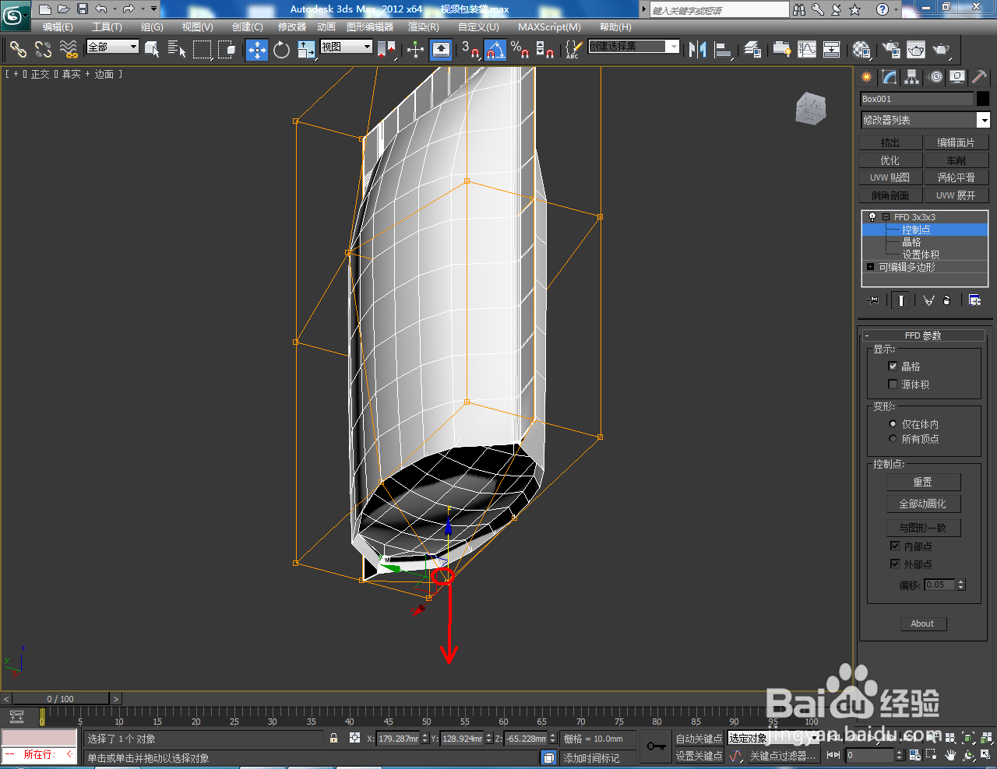997x769 pixels.
Task: Enable the 源体积 display checkbox
Action: [x=893, y=384]
